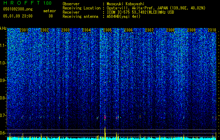Click the Receiver label
This screenshot has width=220, height=140.
pos(71,12)
